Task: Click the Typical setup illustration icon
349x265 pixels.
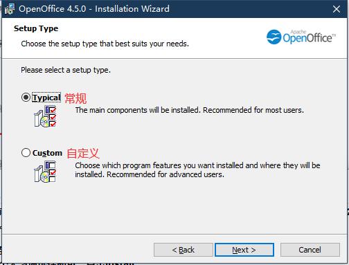Action: click(45, 116)
